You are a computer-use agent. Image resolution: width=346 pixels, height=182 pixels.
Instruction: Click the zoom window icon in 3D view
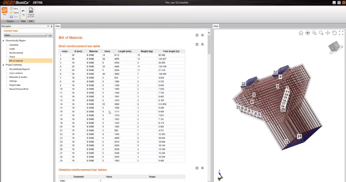pos(314,33)
